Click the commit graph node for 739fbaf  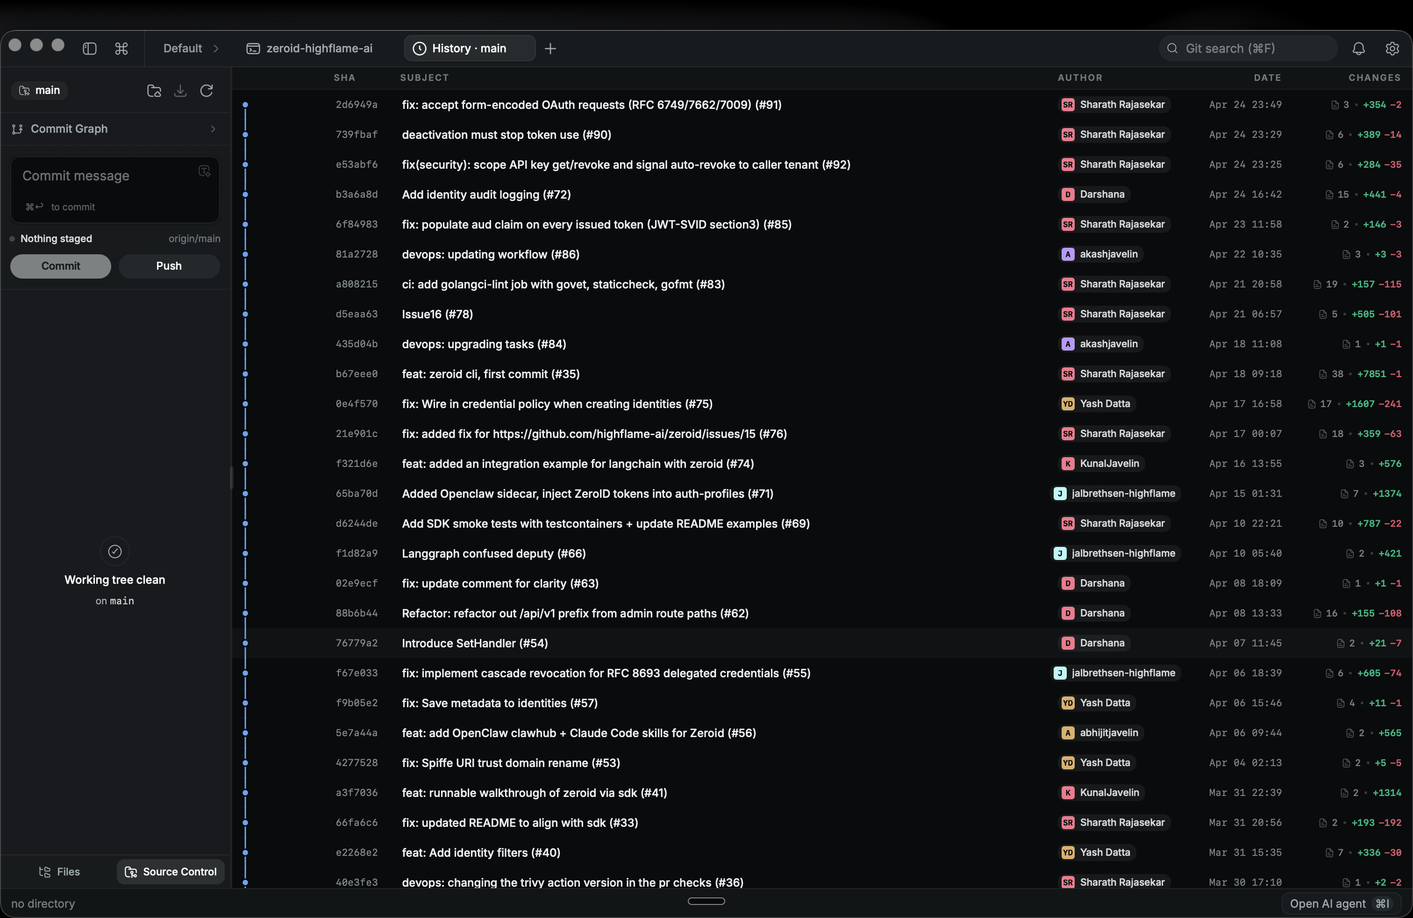(x=245, y=135)
